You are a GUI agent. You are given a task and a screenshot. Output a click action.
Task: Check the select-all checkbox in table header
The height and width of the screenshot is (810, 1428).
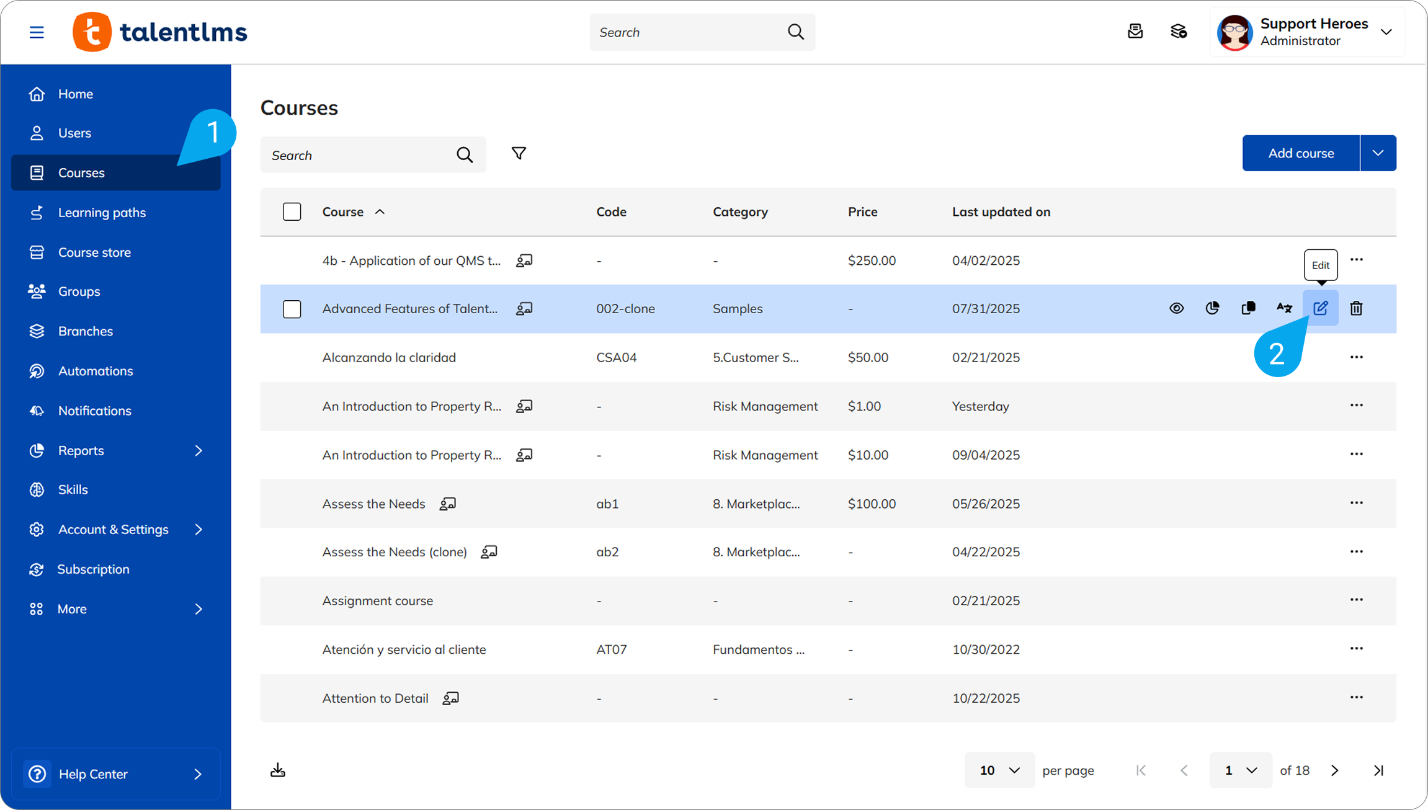pos(292,212)
